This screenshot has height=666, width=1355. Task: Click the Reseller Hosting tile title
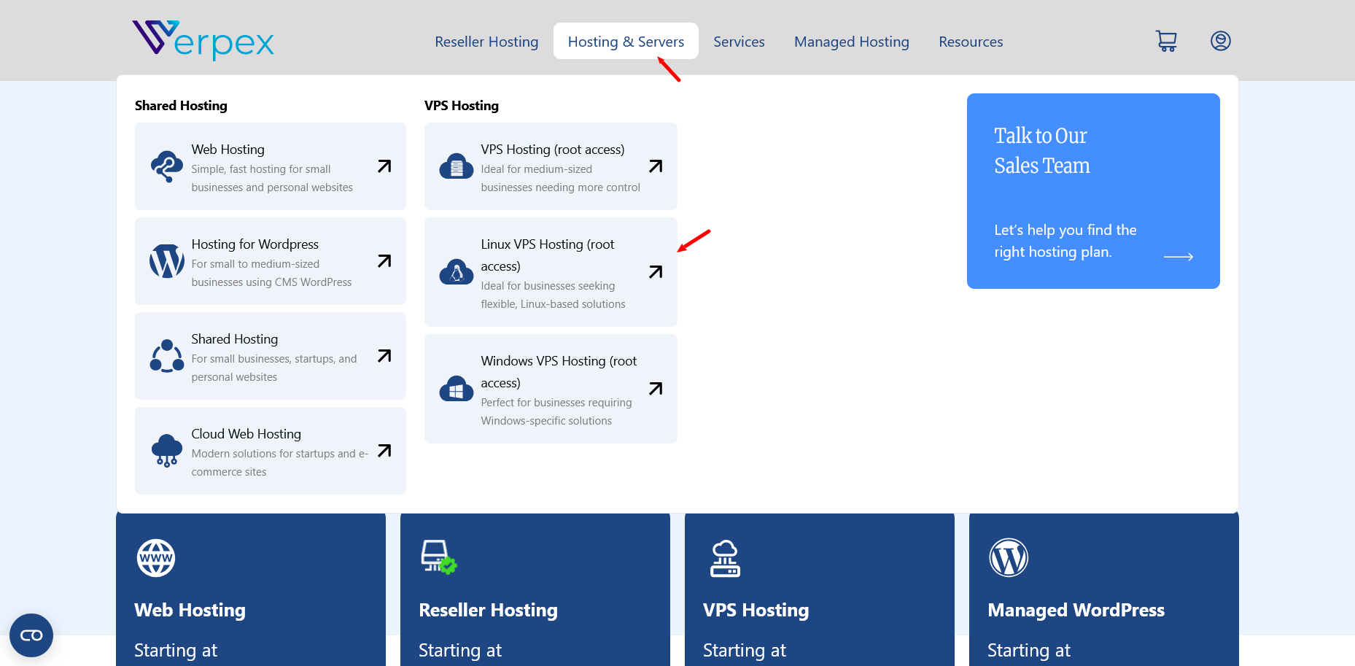488,610
